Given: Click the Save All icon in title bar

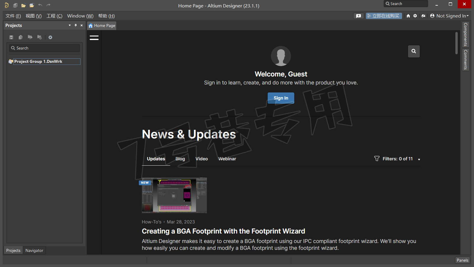Looking at the screenshot, I should [15, 5].
